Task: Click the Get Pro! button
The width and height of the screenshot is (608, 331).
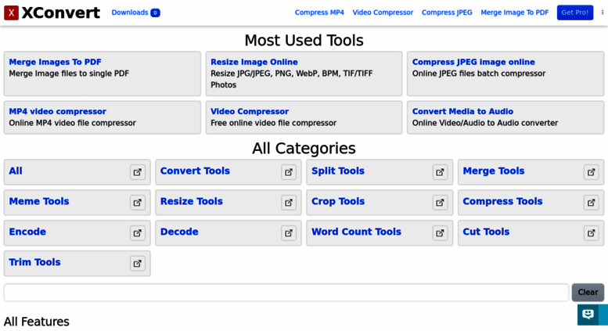Action: (x=575, y=13)
